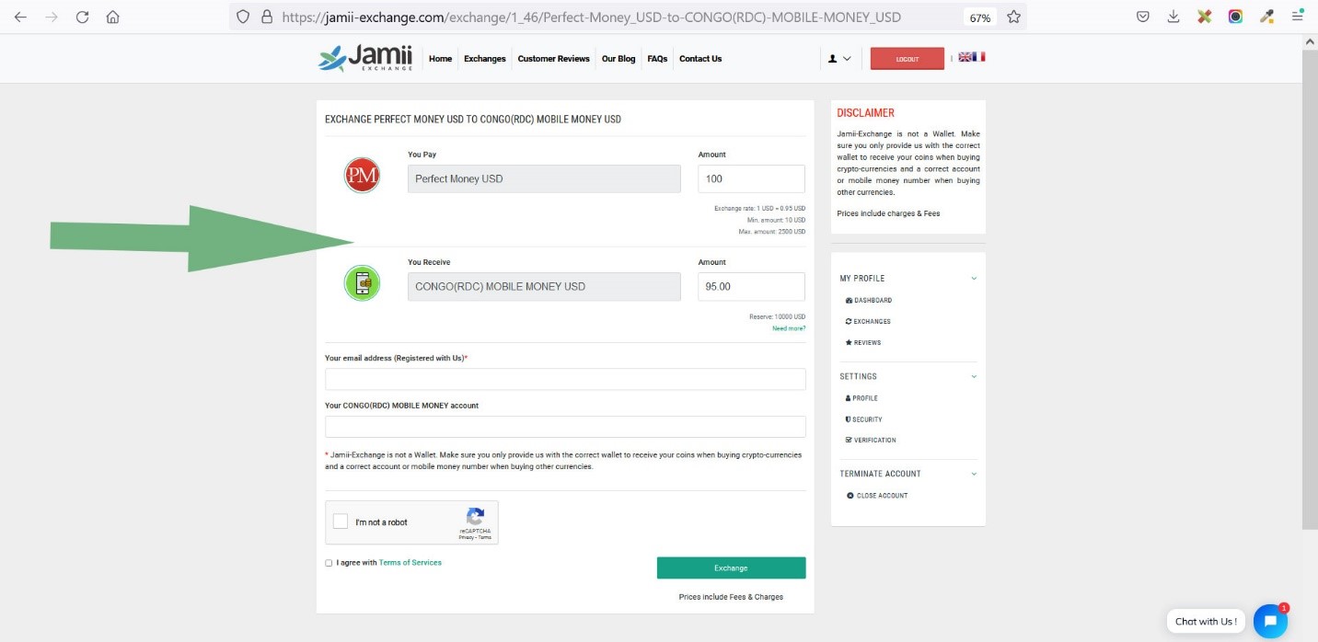This screenshot has width=1318, height=642.
Task: Open the browser downloads arrow icon
Action: click(1173, 17)
